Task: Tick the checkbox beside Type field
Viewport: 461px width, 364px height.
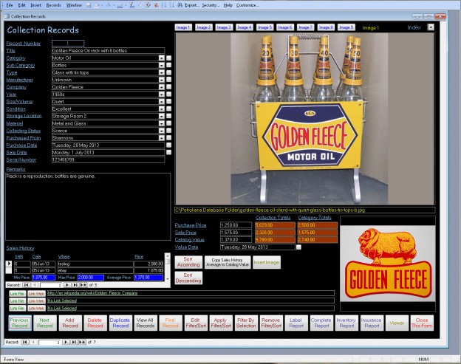Action: click(x=168, y=72)
